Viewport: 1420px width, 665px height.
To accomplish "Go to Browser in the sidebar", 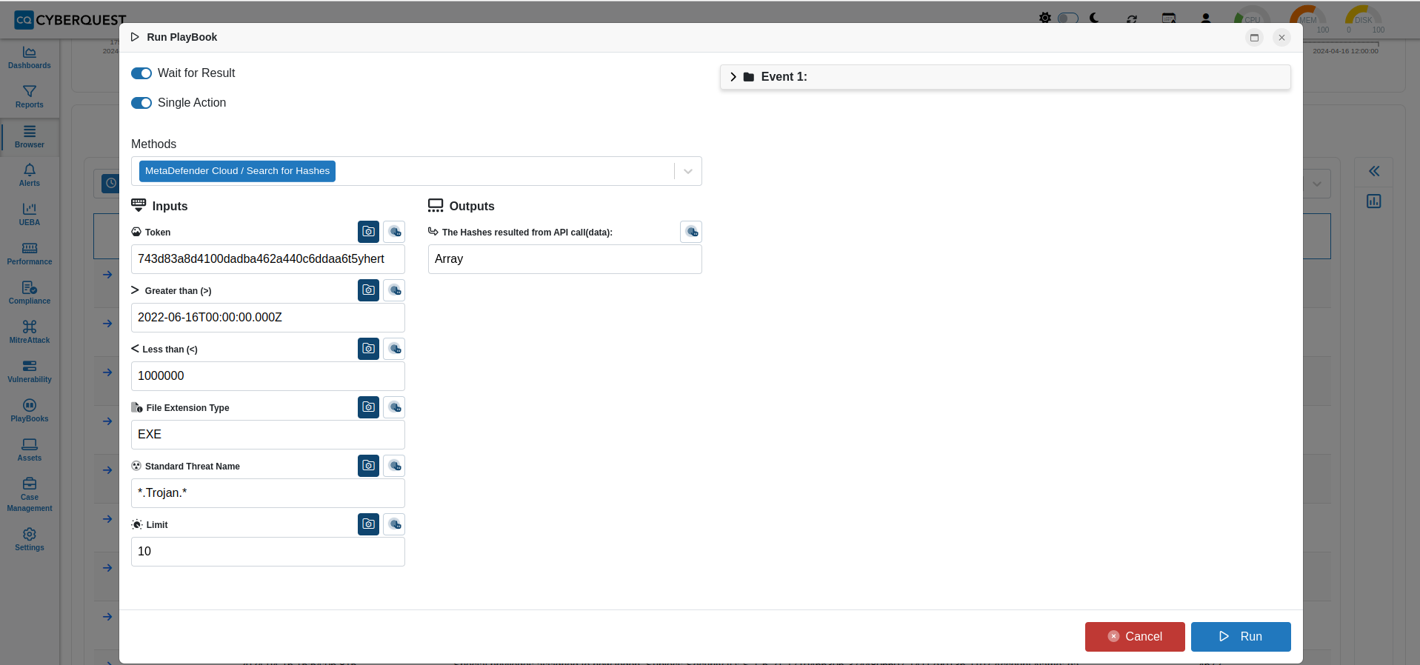I will coord(30,137).
